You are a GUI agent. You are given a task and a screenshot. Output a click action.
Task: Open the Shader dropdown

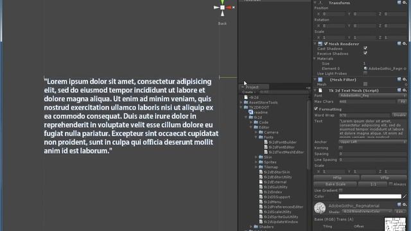pyautogui.click(x=367, y=211)
